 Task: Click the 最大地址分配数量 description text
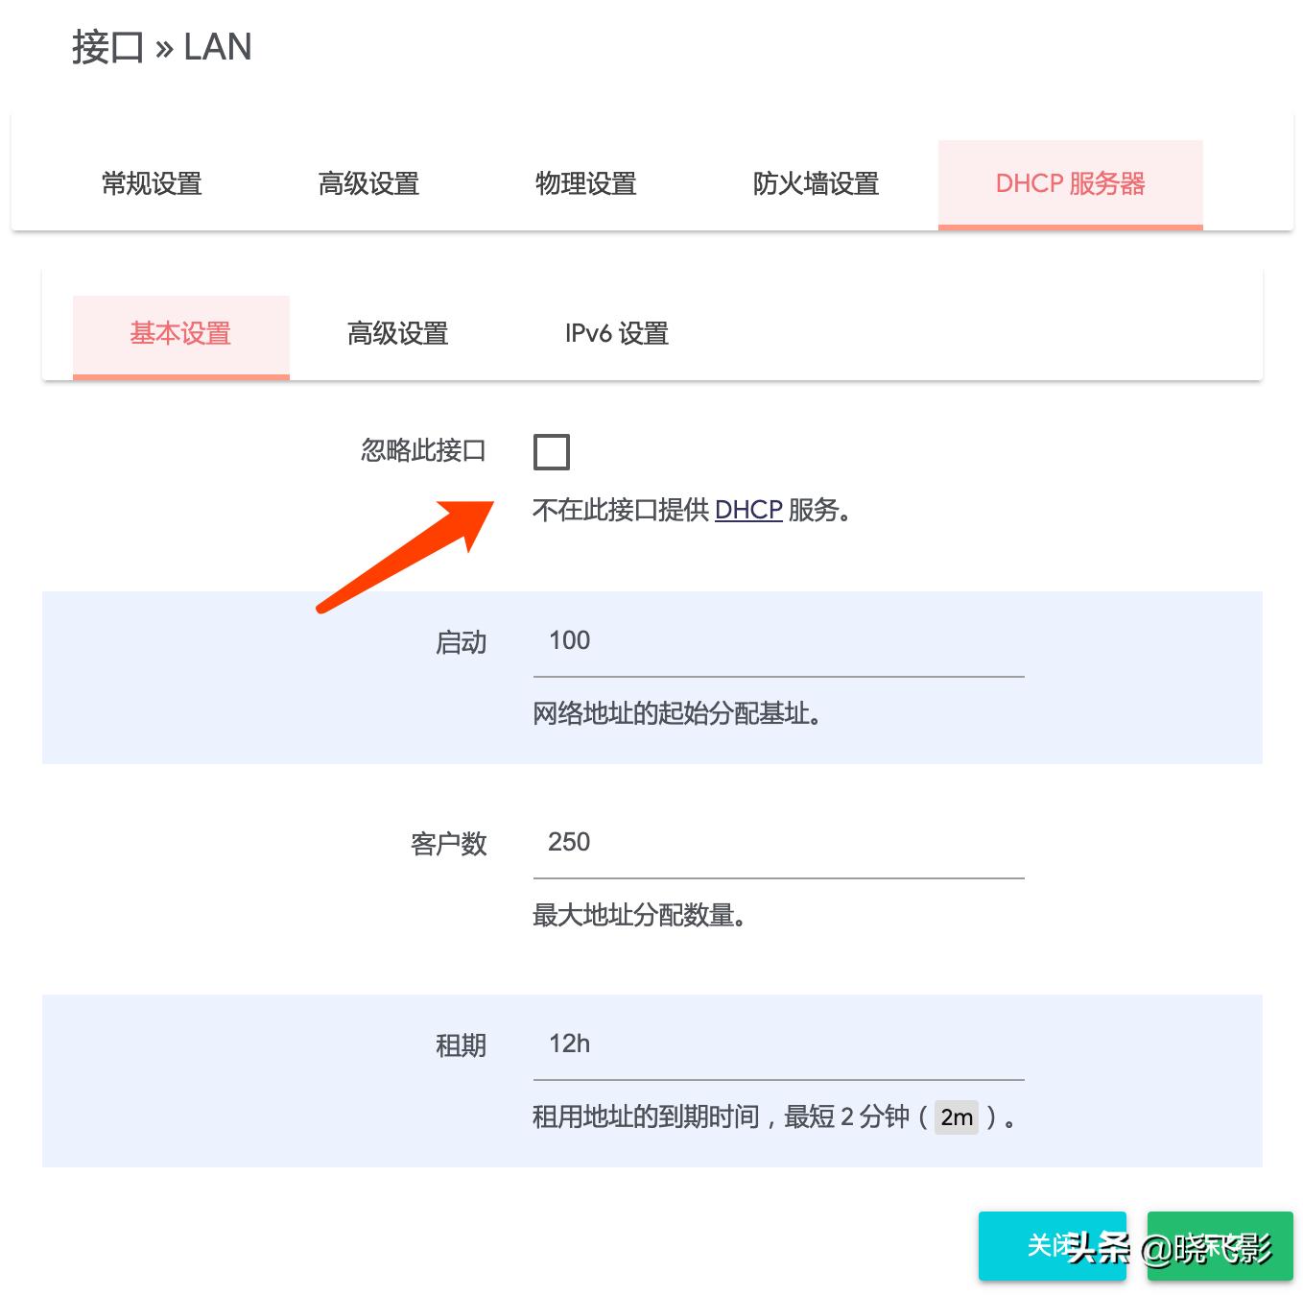pos(638,915)
